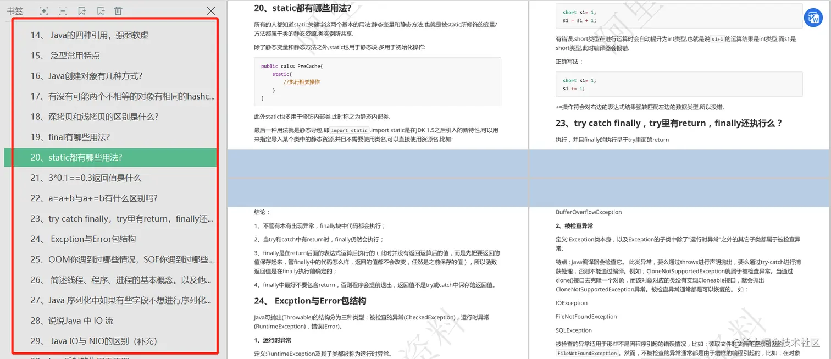Click the 1、运行时异常 subheading

click(273, 340)
